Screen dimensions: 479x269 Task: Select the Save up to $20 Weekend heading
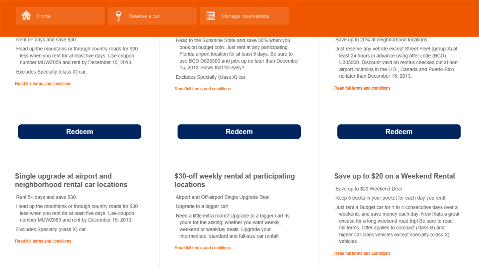pos(395,176)
